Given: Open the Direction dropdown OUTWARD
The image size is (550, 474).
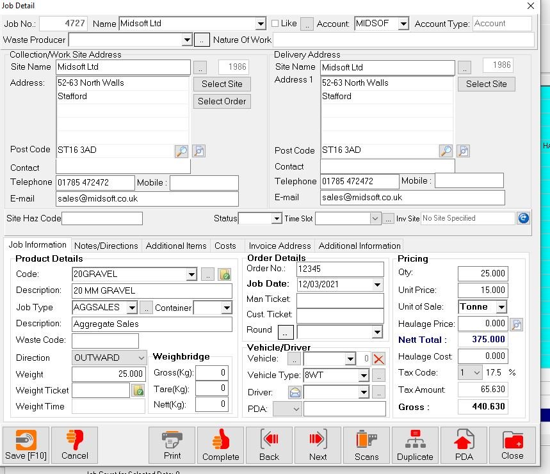Looking at the screenshot, I should (x=141, y=358).
